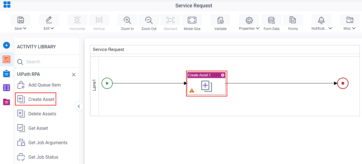This screenshot has width=362, height=164.
Task: Select the blue clipboard sidebar icon
Action: (x=7, y=74)
